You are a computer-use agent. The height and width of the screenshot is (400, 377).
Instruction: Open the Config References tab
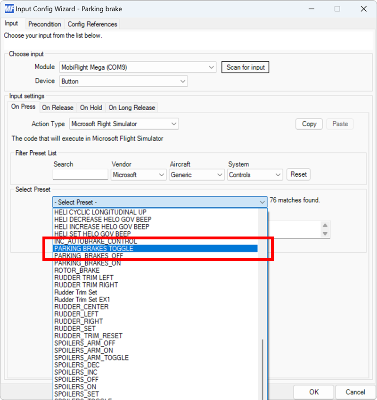pos(92,24)
